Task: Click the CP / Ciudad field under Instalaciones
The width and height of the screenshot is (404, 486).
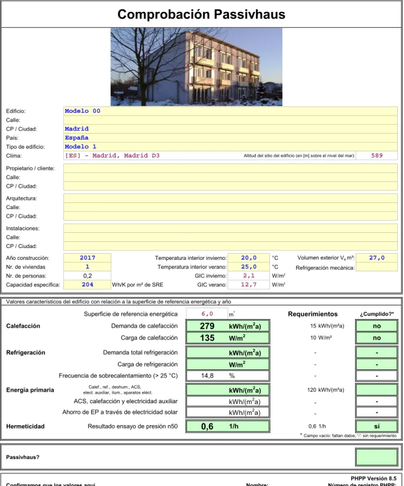Action: click(x=230, y=246)
